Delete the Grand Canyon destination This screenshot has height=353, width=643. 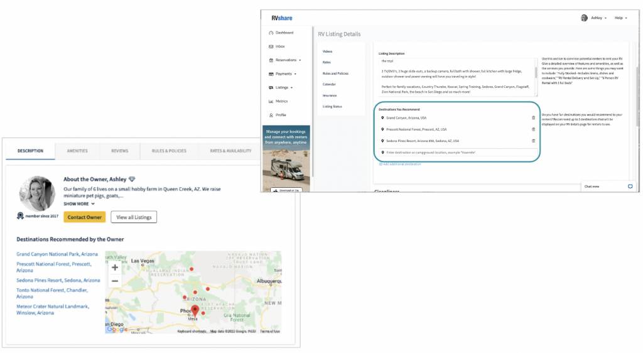tap(533, 117)
